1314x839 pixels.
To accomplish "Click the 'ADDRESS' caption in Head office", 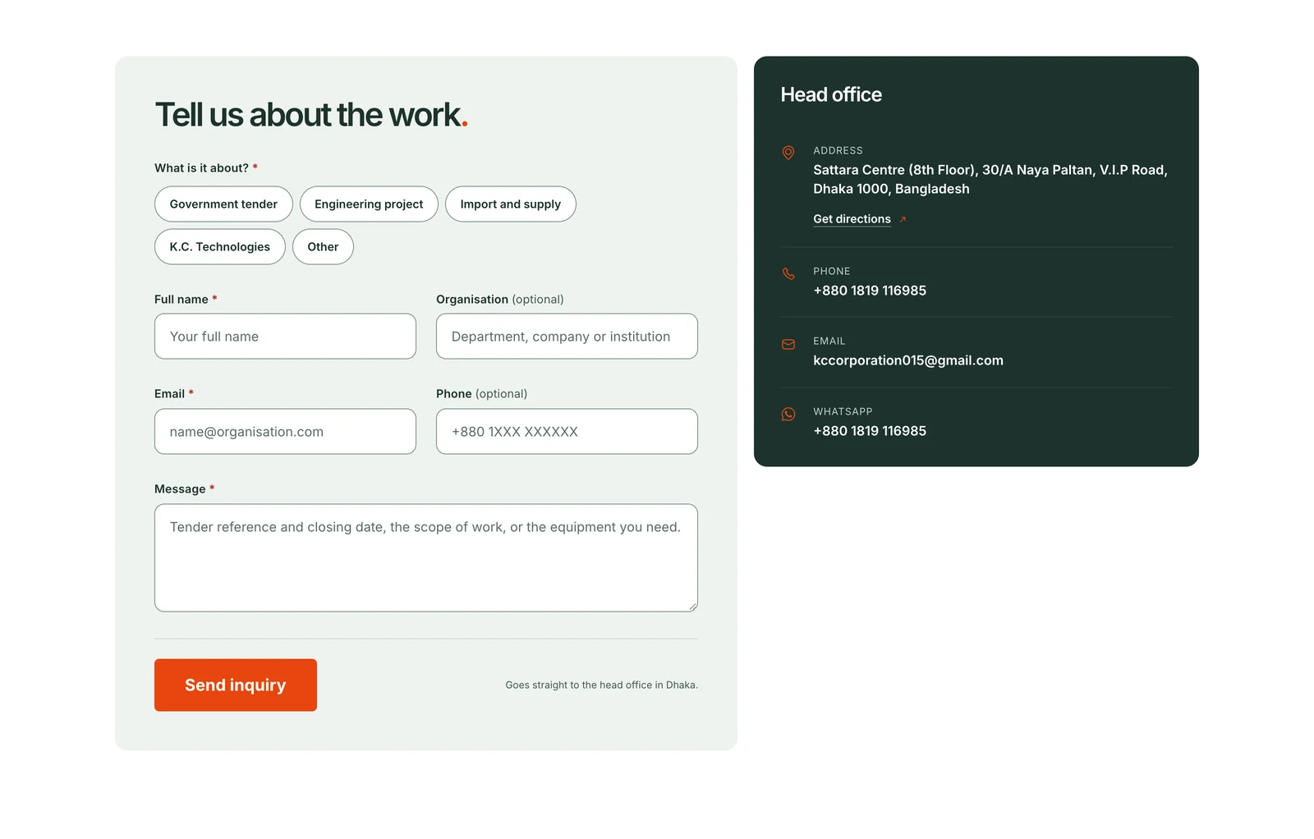I will 838,151.
